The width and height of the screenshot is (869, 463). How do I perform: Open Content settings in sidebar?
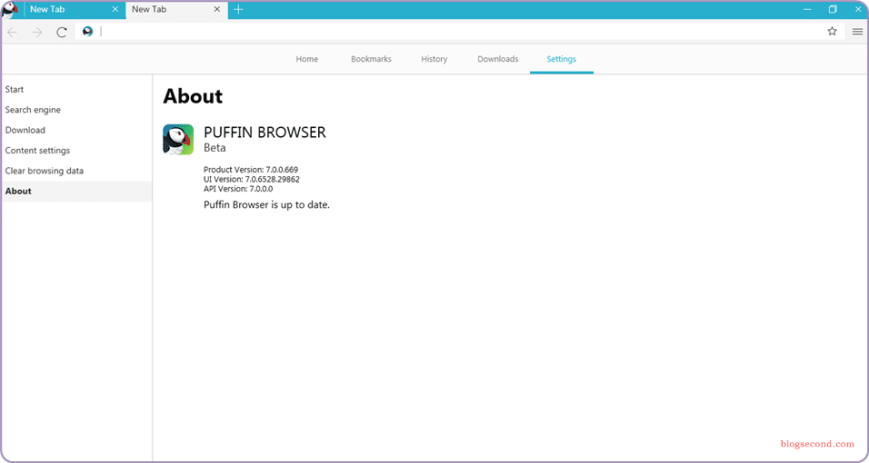point(77,151)
